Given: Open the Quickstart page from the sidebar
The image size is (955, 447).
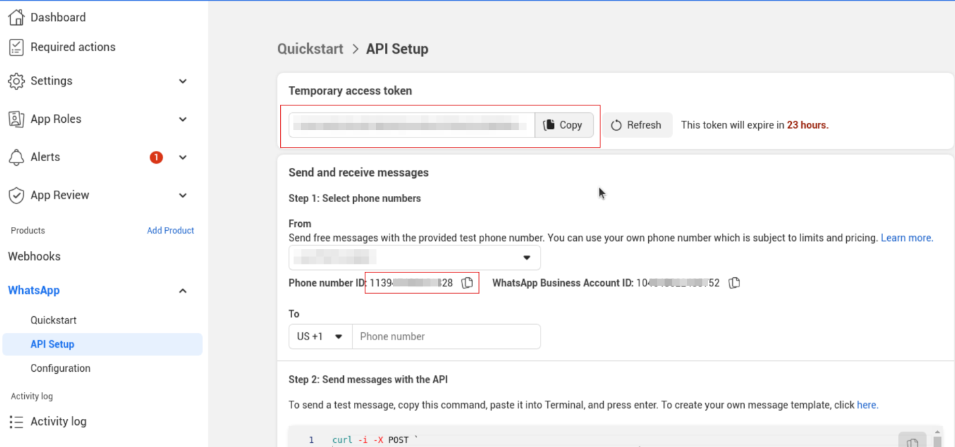Looking at the screenshot, I should click(52, 319).
